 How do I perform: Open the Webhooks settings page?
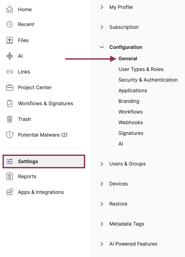coord(130,122)
